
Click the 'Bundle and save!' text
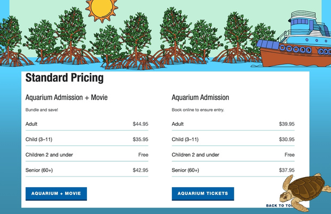click(x=42, y=110)
